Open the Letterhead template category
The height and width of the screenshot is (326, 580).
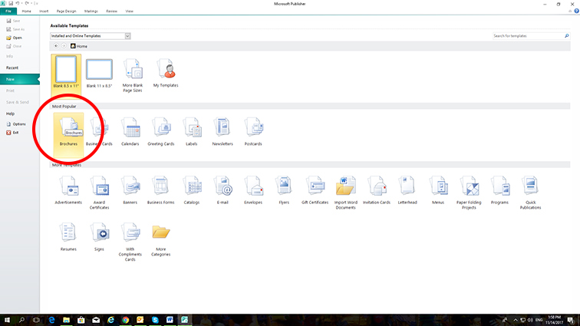point(407,189)
